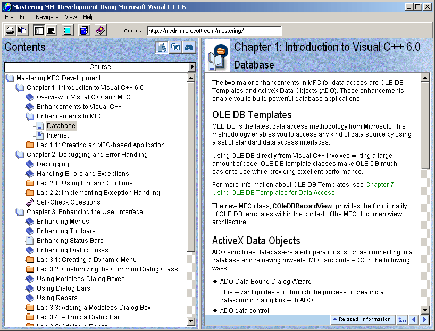The image size is (435, 331).
Task: Click the Internet page icon in tree
Action: pos(40,135)
